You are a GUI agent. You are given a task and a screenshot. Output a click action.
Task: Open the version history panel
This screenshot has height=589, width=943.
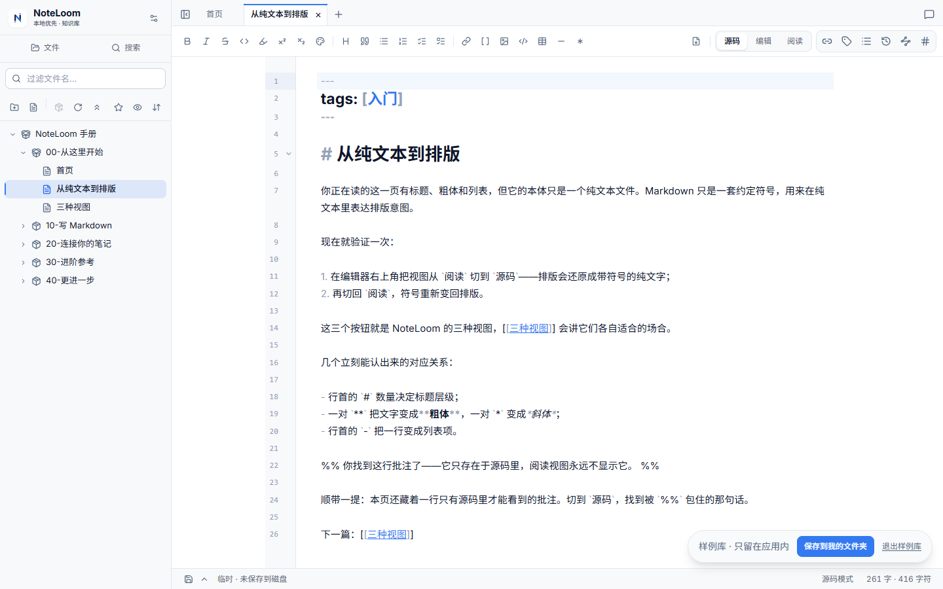(x=886, y=41)
